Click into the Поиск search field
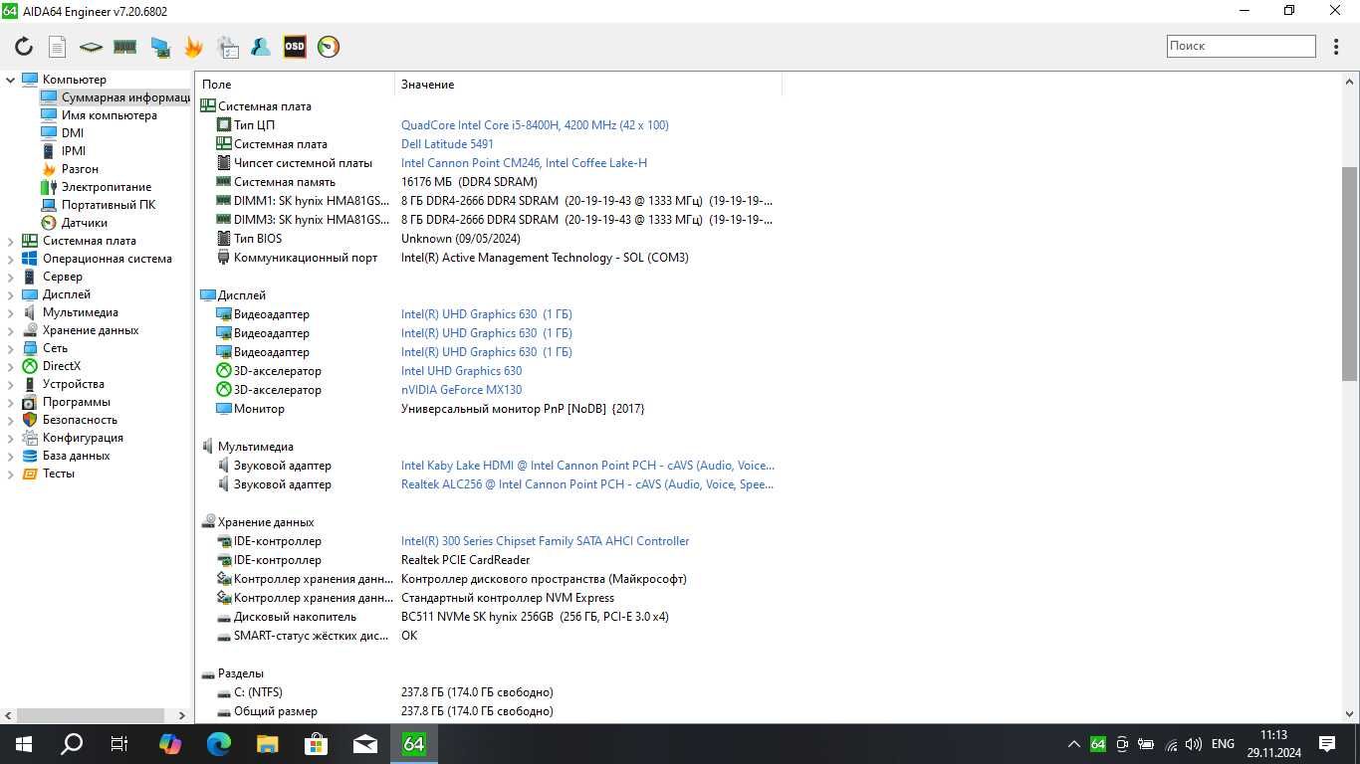 [1242, 46]
